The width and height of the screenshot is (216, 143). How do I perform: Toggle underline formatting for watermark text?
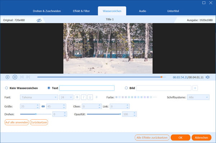point(90,97)
